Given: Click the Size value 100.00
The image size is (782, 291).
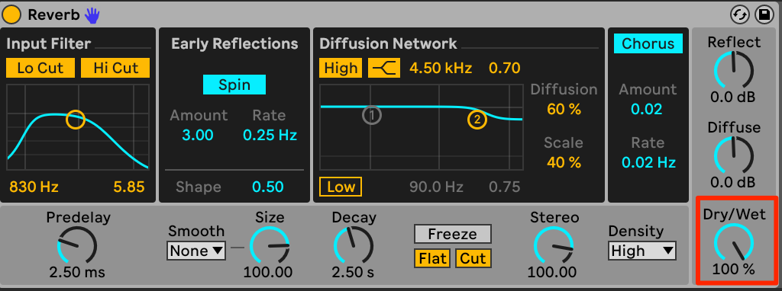Looking at the screenshot, I should [268, 272].
